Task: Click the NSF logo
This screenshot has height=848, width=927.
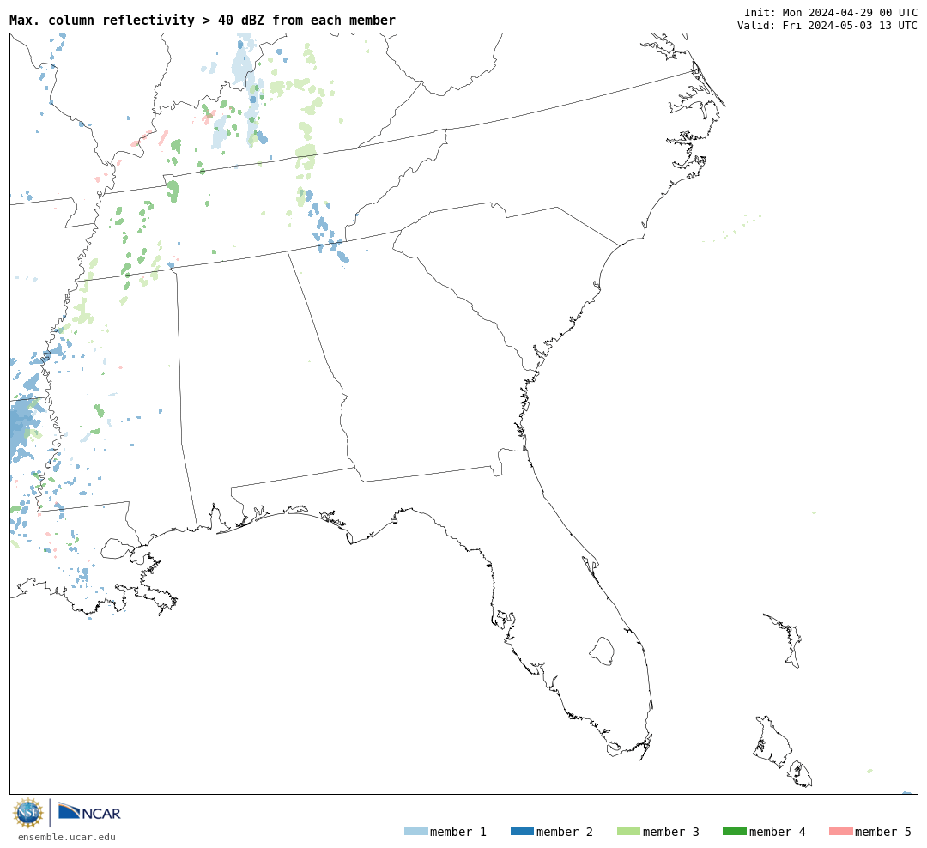Action: tap(27, 813)
